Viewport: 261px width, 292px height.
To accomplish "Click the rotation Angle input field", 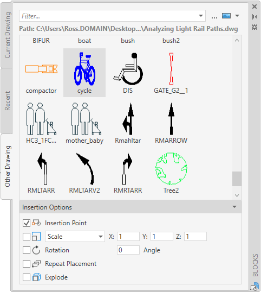I will tap(128, 250).
